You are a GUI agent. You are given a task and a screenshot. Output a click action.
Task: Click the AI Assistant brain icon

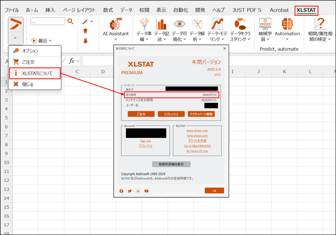pyautogui.click(x=116, y=25)
